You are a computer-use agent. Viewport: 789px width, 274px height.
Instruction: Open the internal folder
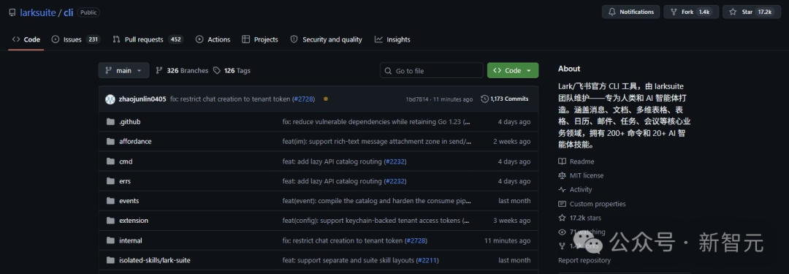(x=130, y=241)
